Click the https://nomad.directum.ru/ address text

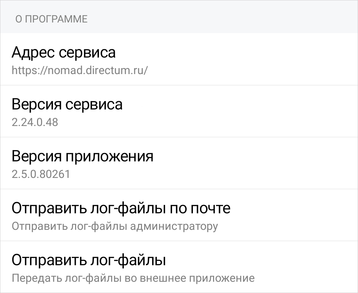tap(79, 70)
